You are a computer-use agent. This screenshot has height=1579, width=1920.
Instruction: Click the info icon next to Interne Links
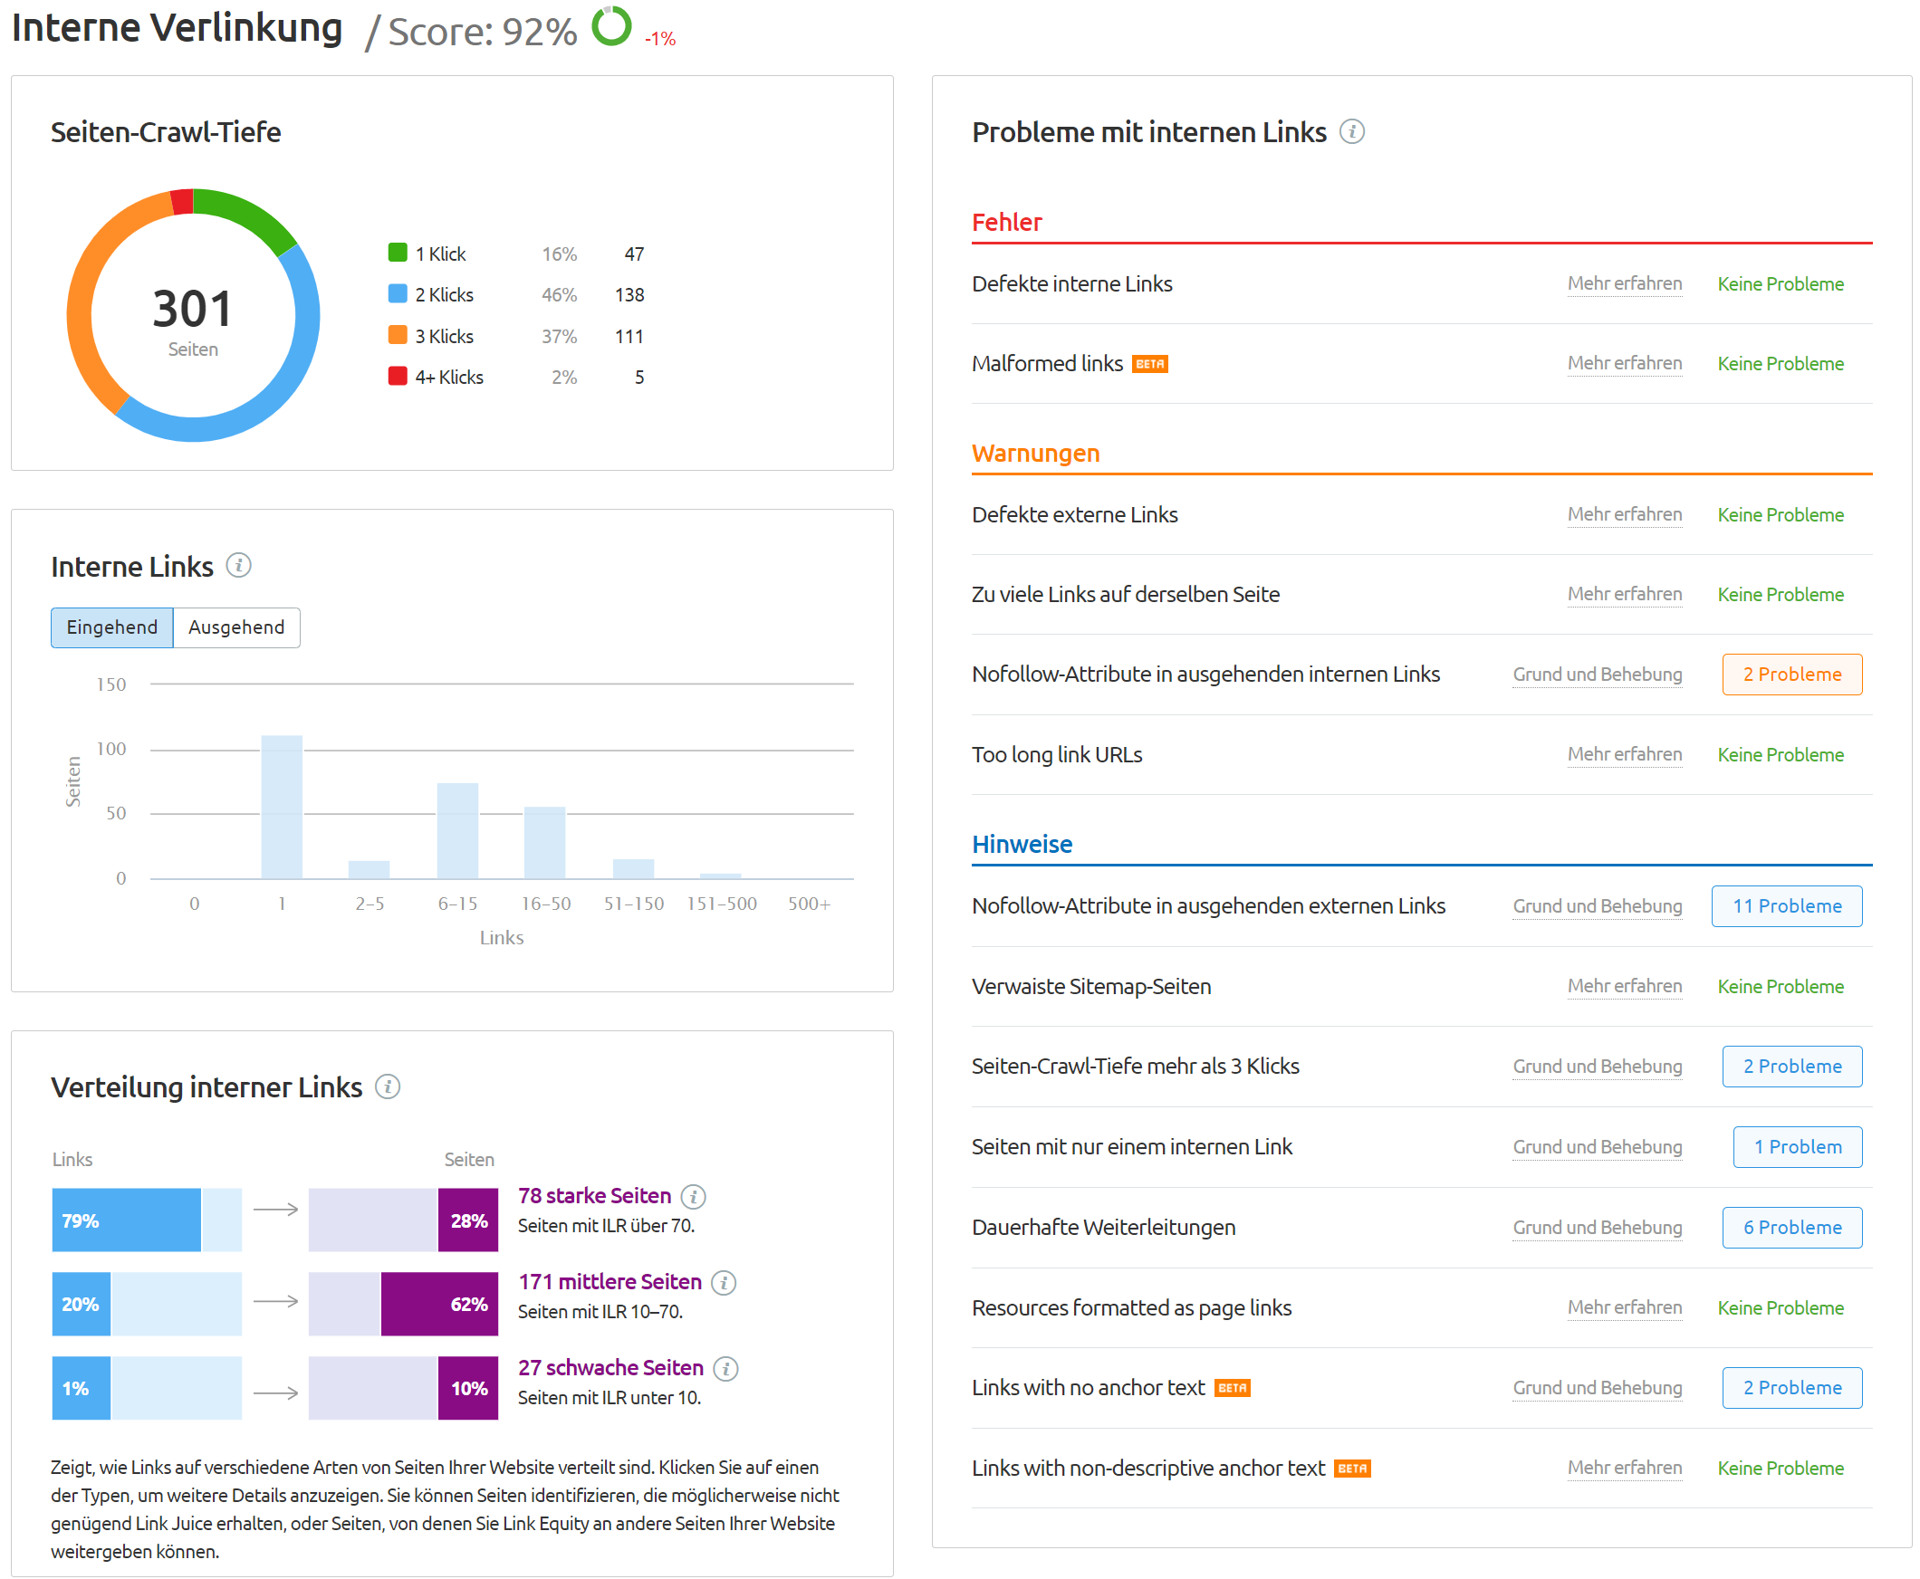[x=238, y=565]
